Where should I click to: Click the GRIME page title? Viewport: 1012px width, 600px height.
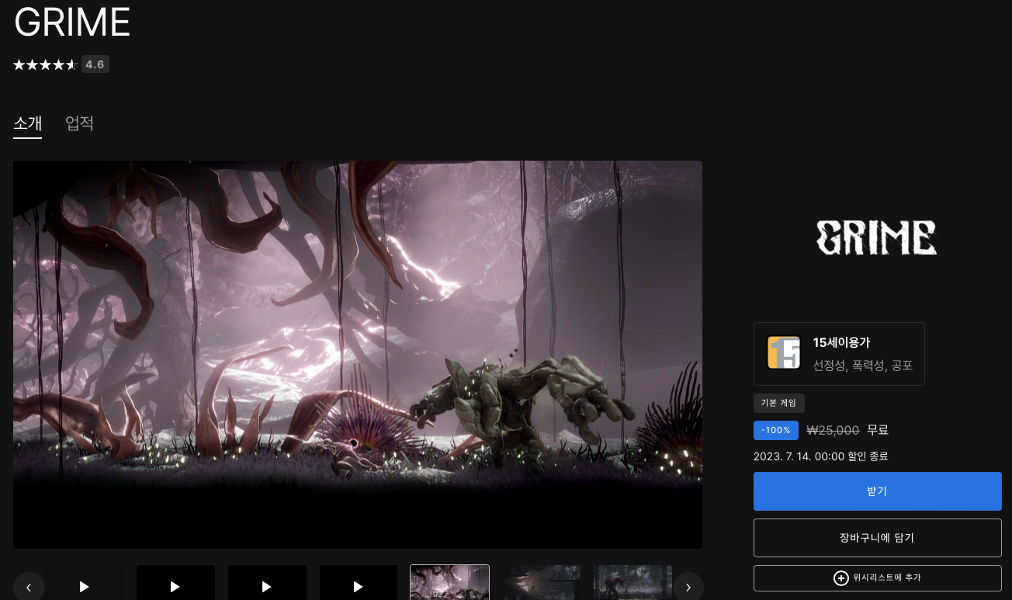[72, 23]
